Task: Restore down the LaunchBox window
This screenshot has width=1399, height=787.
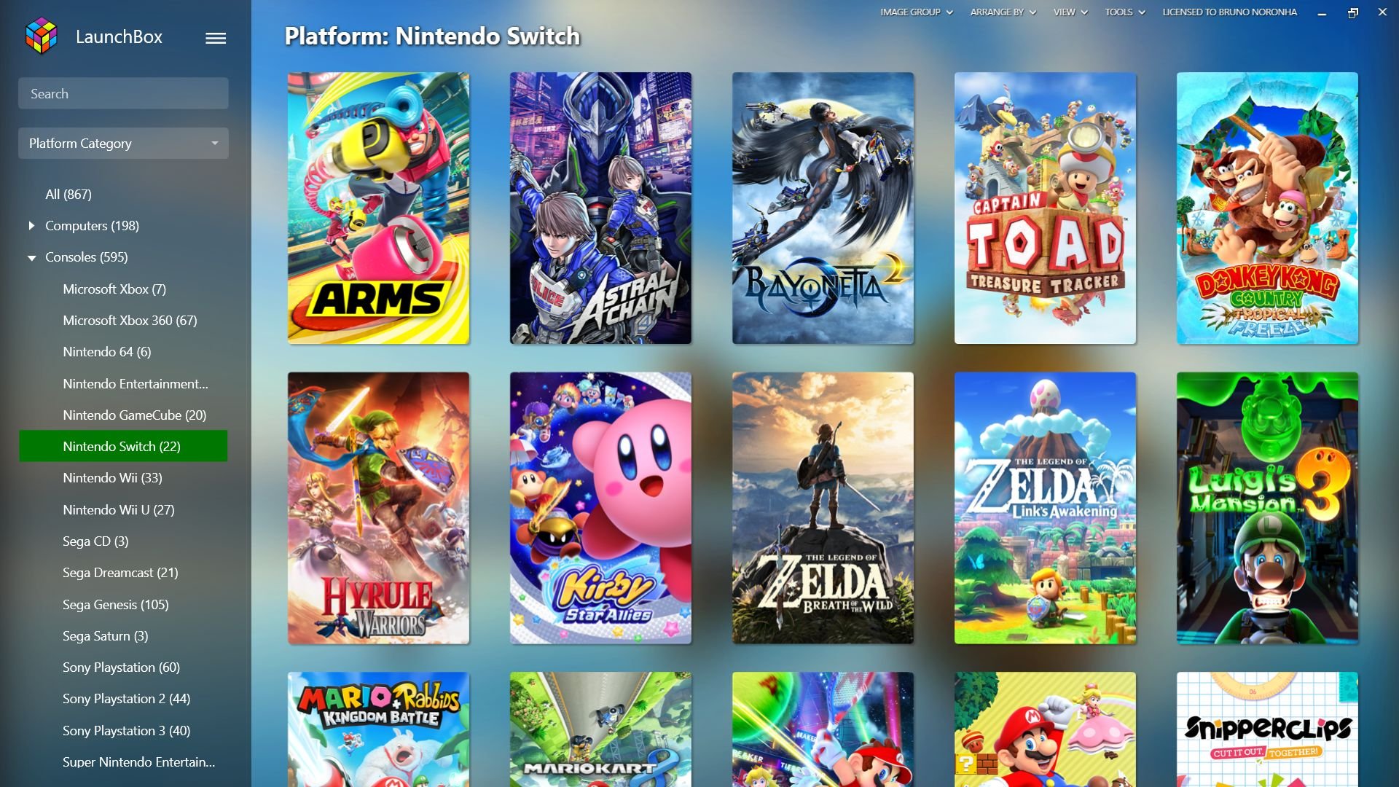Action: [x=1353, y=12]
